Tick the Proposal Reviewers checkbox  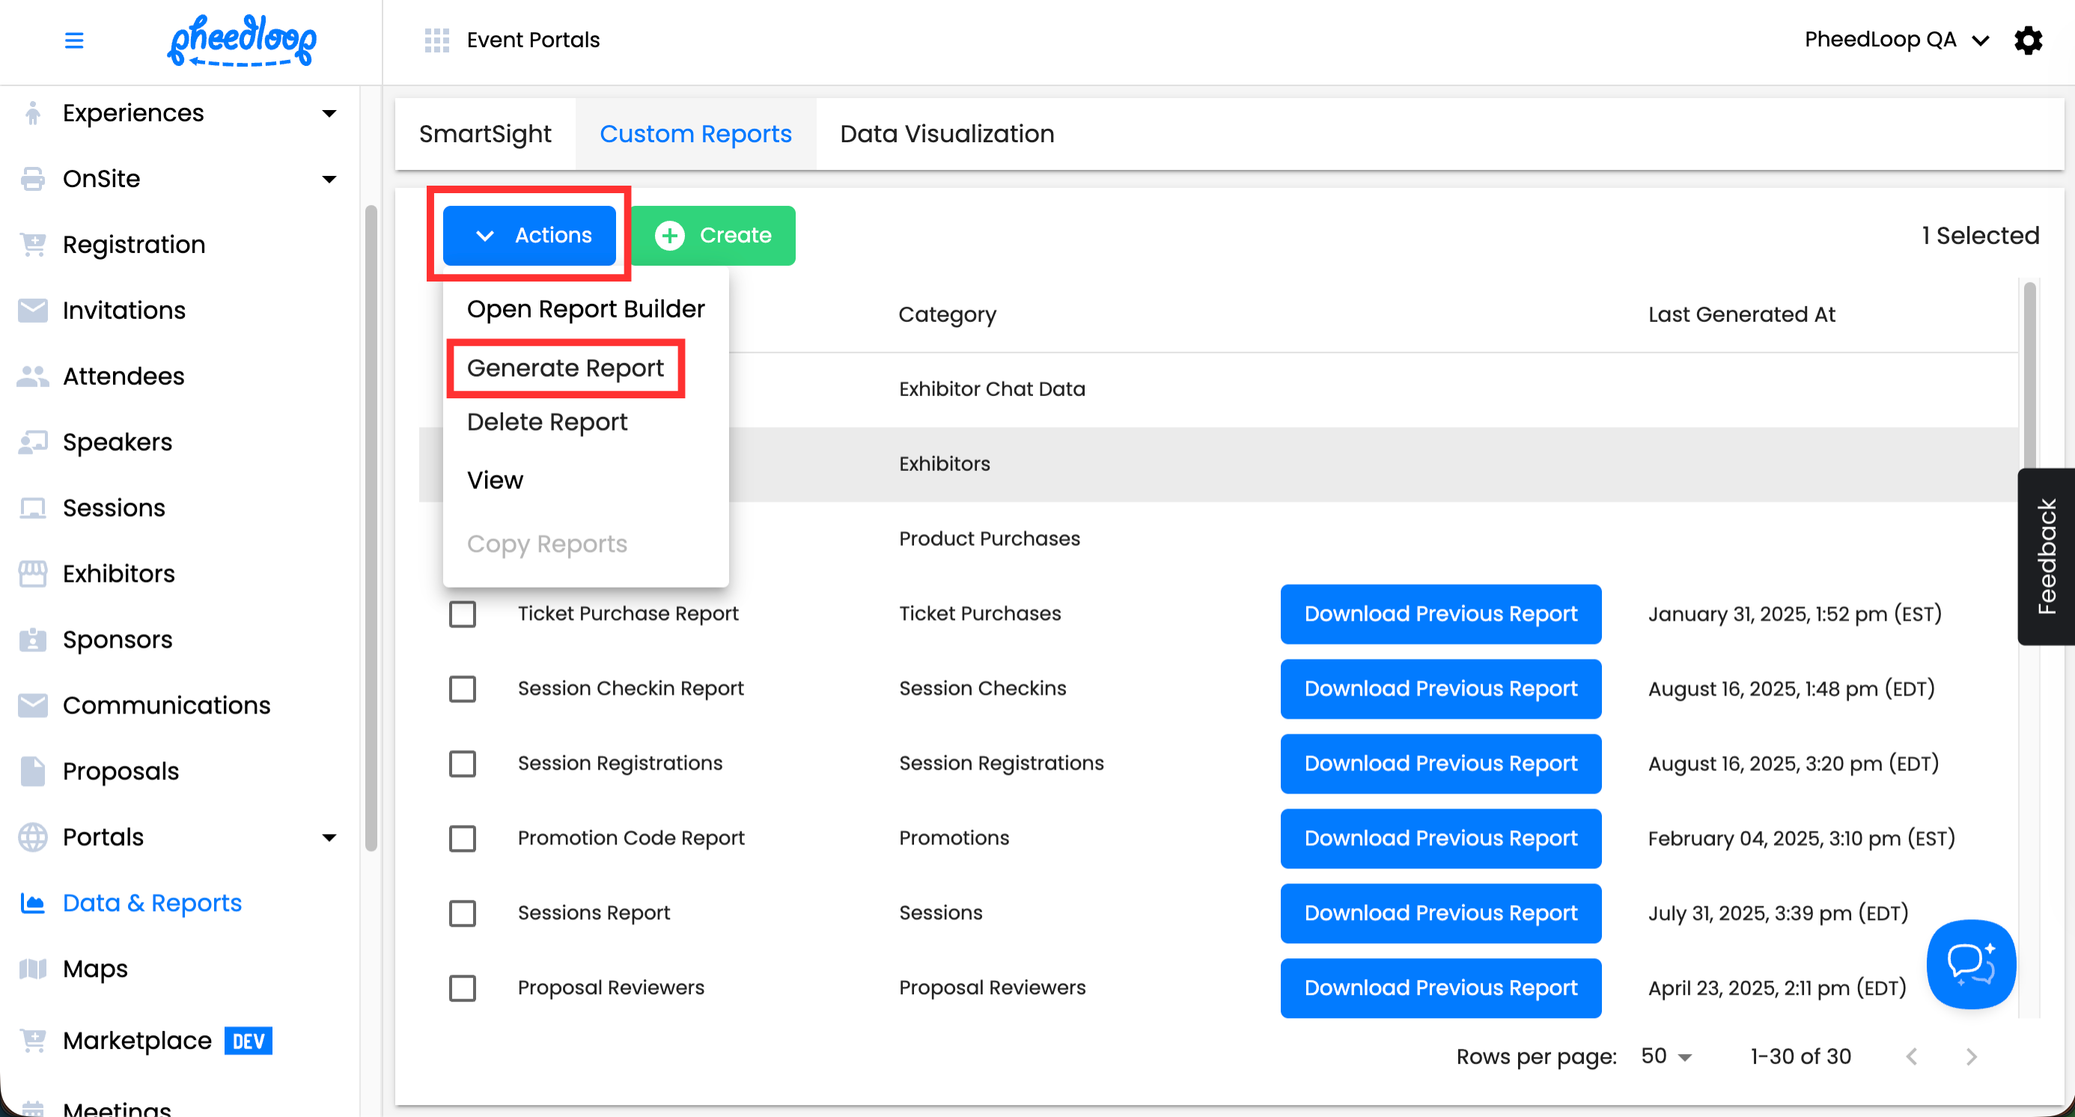463,988
